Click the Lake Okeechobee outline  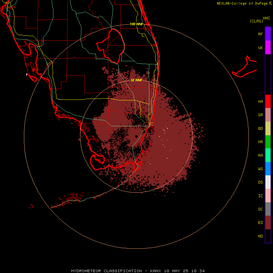coord(110,46)
